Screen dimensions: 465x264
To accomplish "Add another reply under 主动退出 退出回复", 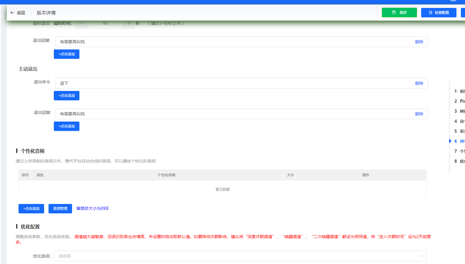I will 66,126.
